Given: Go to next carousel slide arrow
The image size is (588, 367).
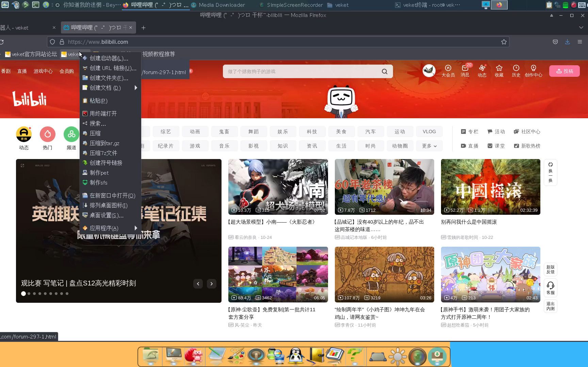Looking at the screenshot, I should (212, 283).
